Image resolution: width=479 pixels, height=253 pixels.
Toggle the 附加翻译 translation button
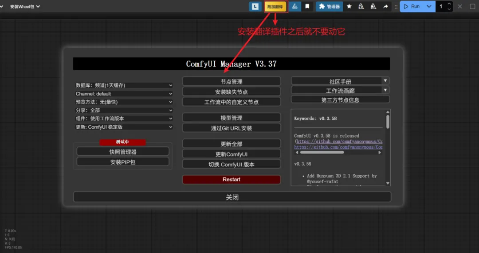275,7
